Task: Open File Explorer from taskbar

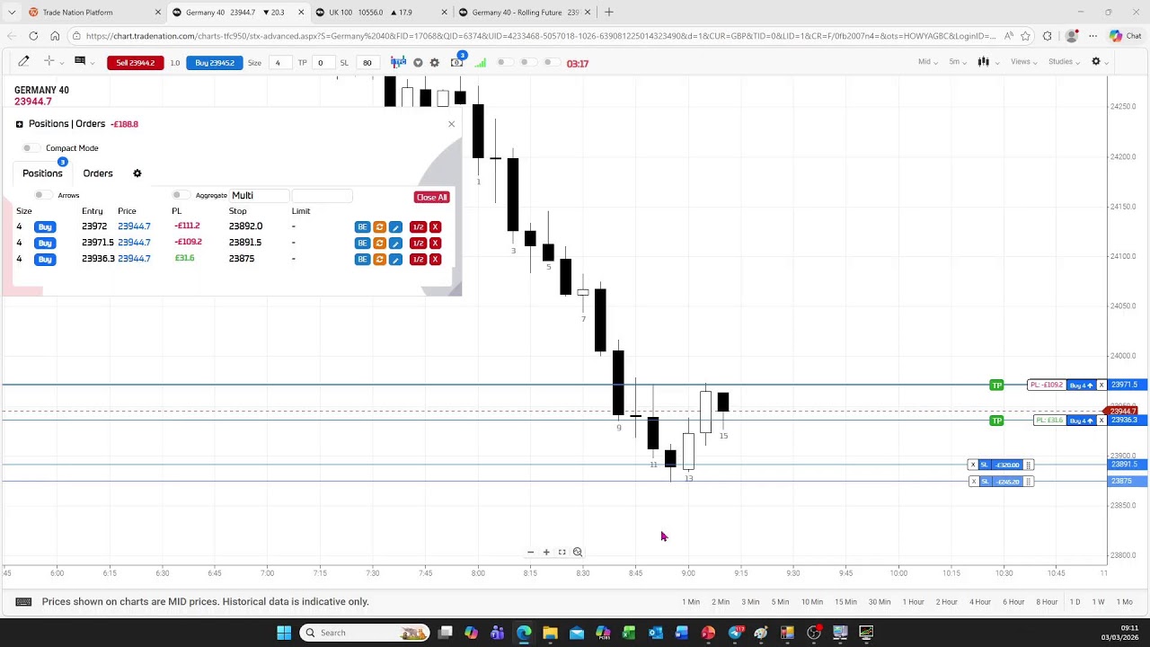Action: pos(550,633)
